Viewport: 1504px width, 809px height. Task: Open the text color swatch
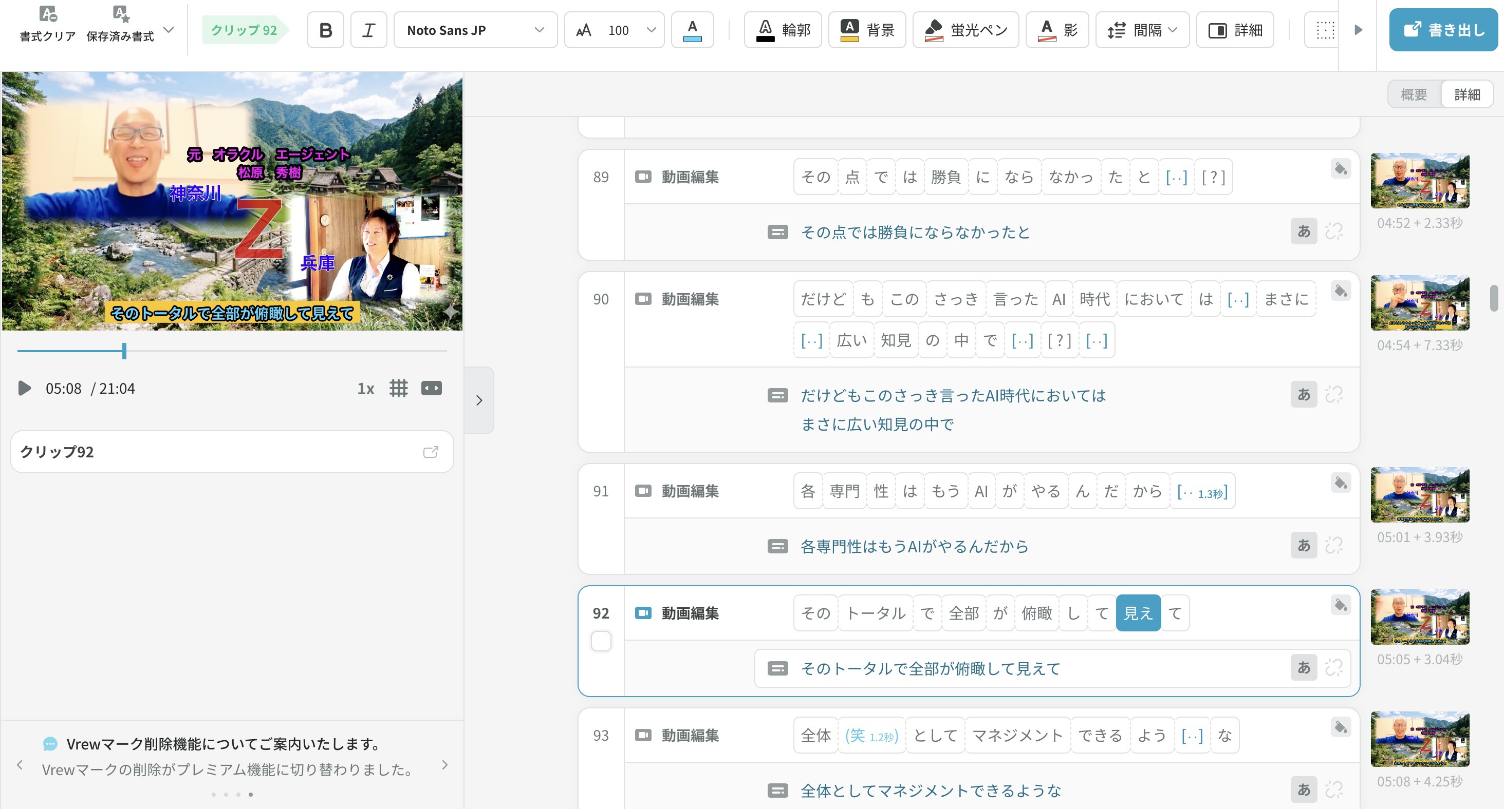[x=692, y=30]
